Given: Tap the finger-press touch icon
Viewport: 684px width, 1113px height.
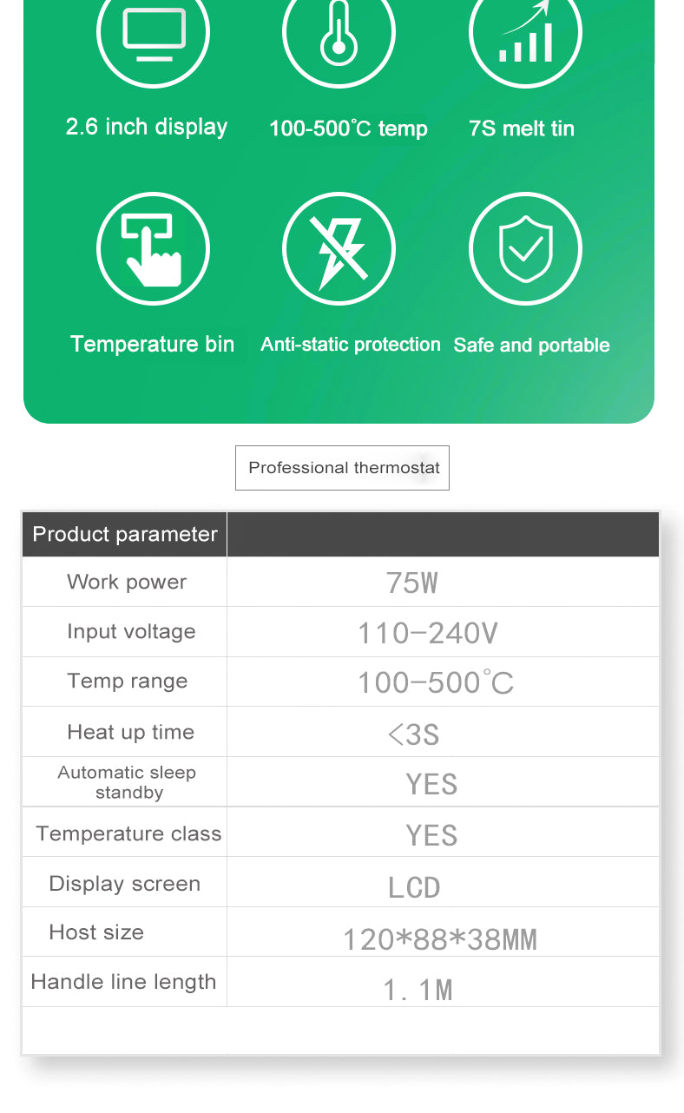Looking at the screenshot, I should [x=153, y=249].
